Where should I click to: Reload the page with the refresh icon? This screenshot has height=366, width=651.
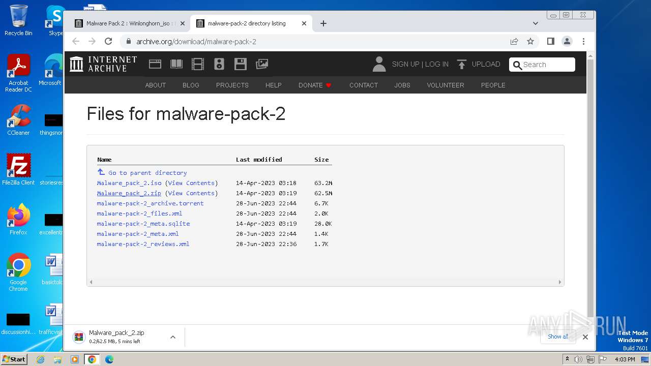click(x=108, y=41)
